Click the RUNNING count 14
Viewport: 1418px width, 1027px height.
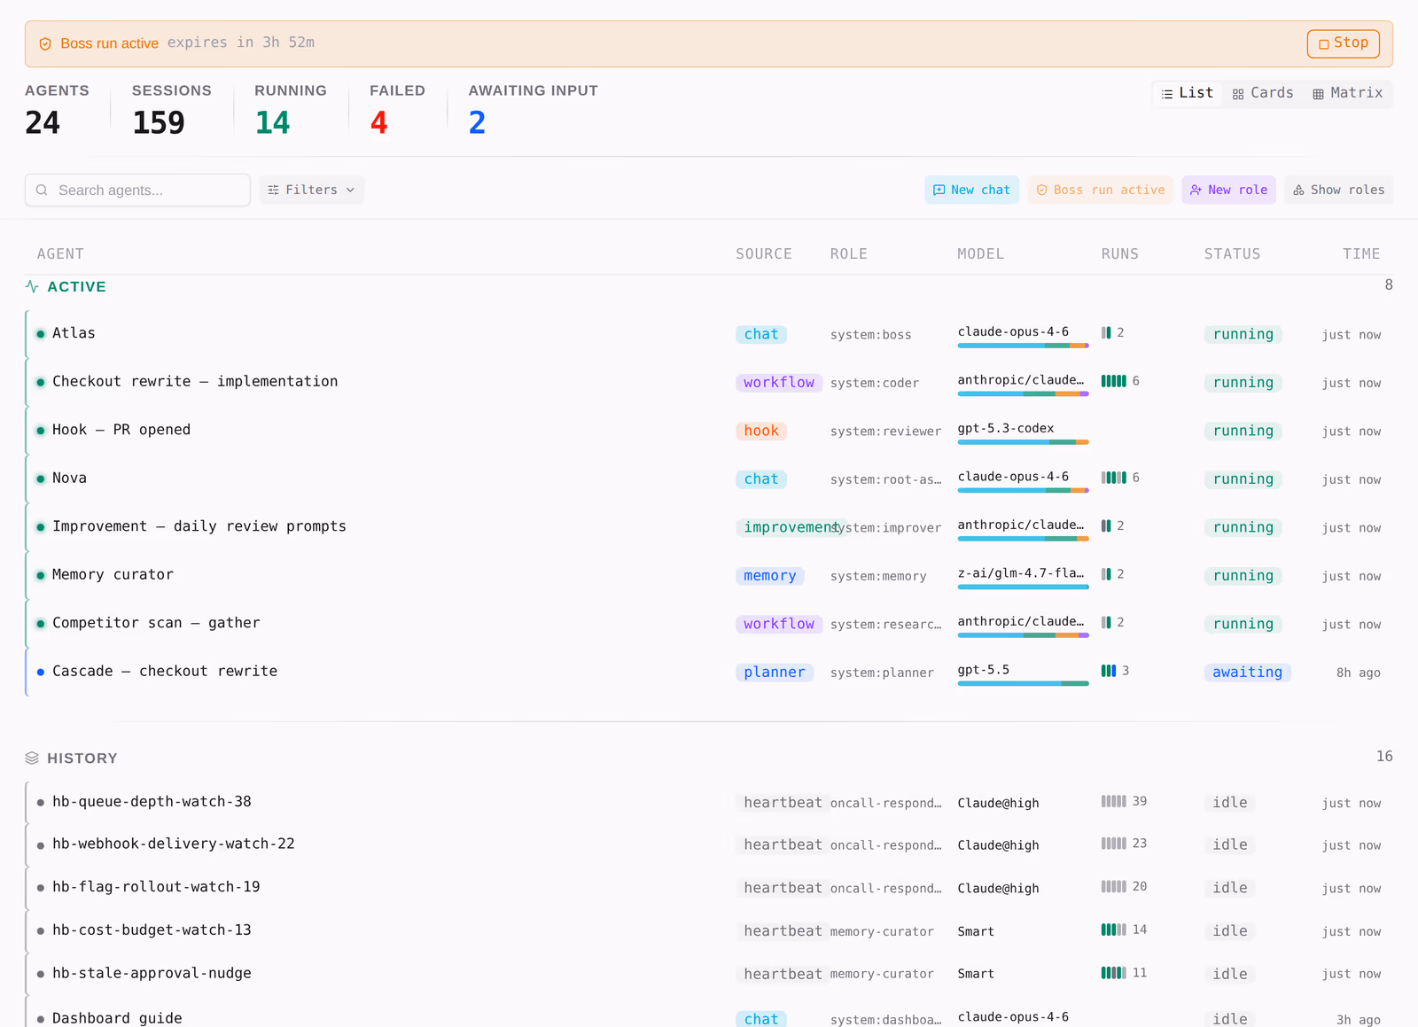point(272,122)
